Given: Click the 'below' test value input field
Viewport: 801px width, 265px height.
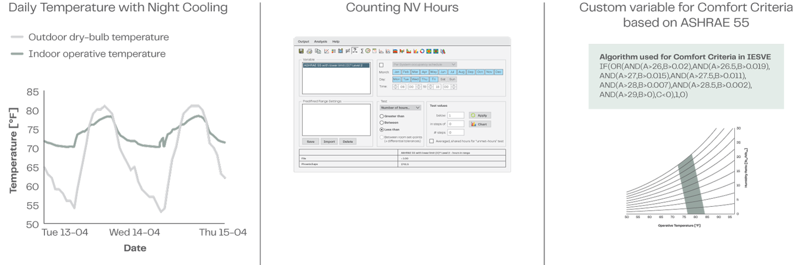Looking at the screenshot, I should tap(456, 115).
